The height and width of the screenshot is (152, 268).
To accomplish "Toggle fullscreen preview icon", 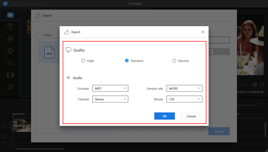I will [x=262, y=85].
